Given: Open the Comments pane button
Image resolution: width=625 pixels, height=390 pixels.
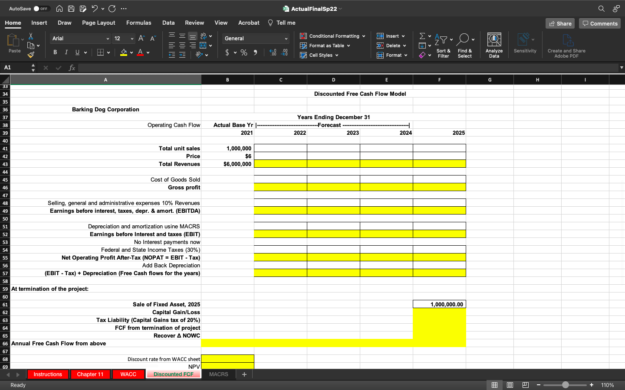Looking at the screenshot, I should pyautogui.click(x=600, y=23).
